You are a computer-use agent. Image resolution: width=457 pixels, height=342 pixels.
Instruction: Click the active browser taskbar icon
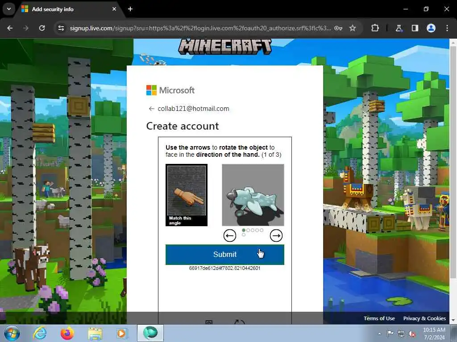(150, 333)
